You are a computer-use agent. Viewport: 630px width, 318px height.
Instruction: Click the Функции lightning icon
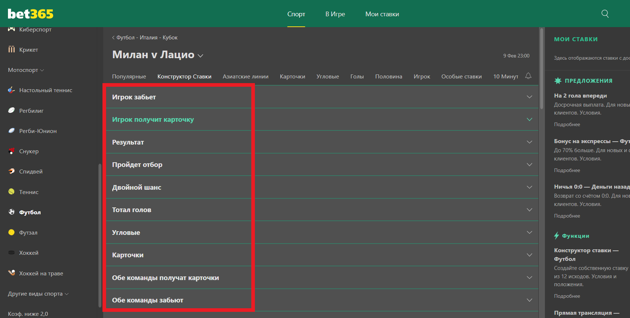[556, 236]
